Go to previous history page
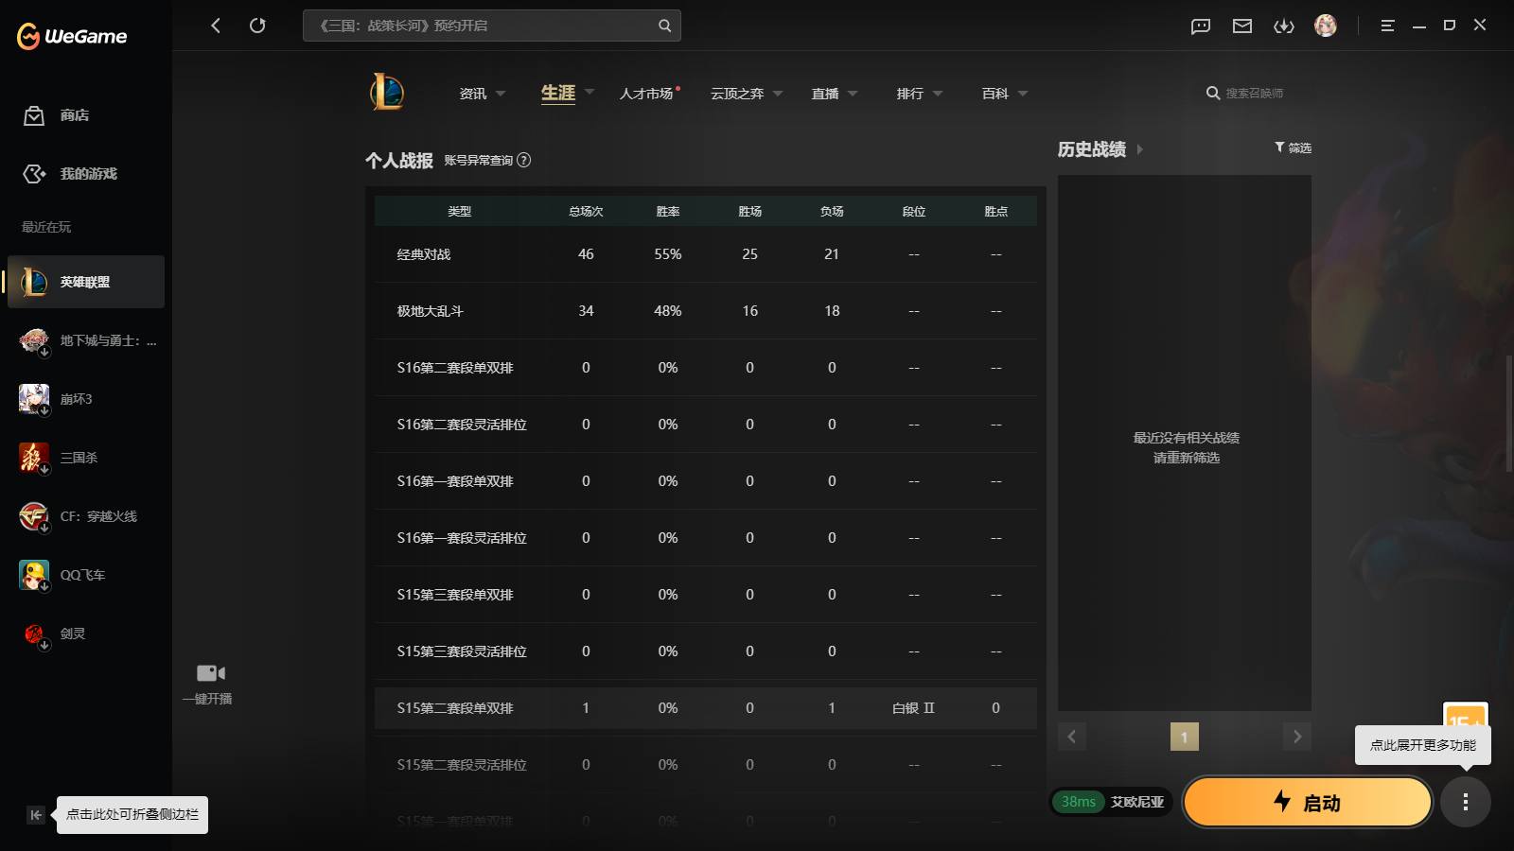 (x=1071, y=737)
